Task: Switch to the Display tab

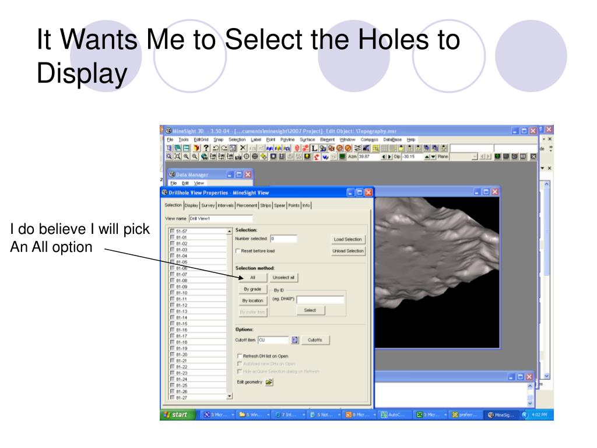Action: pyautogui.click(x=191, y=205)
